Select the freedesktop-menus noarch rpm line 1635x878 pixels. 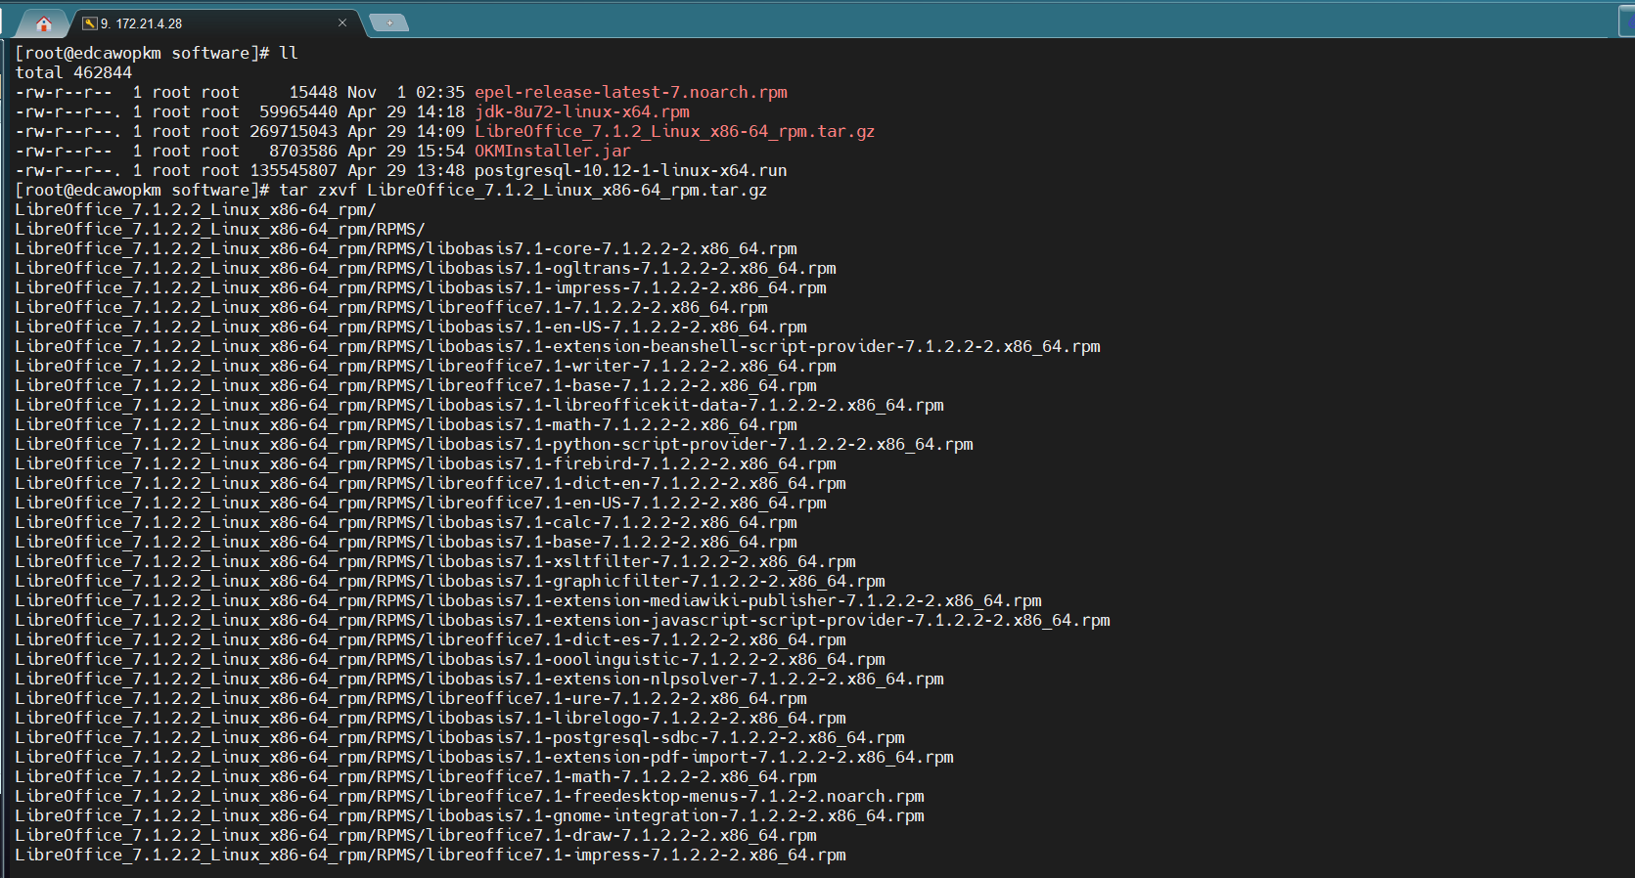click(470, 796)
